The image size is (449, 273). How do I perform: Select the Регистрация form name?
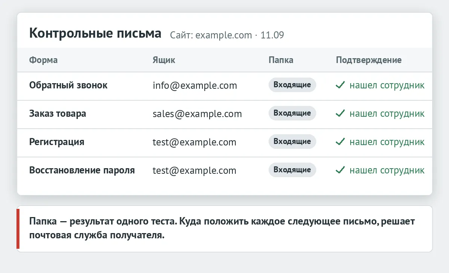click(57, 142)
